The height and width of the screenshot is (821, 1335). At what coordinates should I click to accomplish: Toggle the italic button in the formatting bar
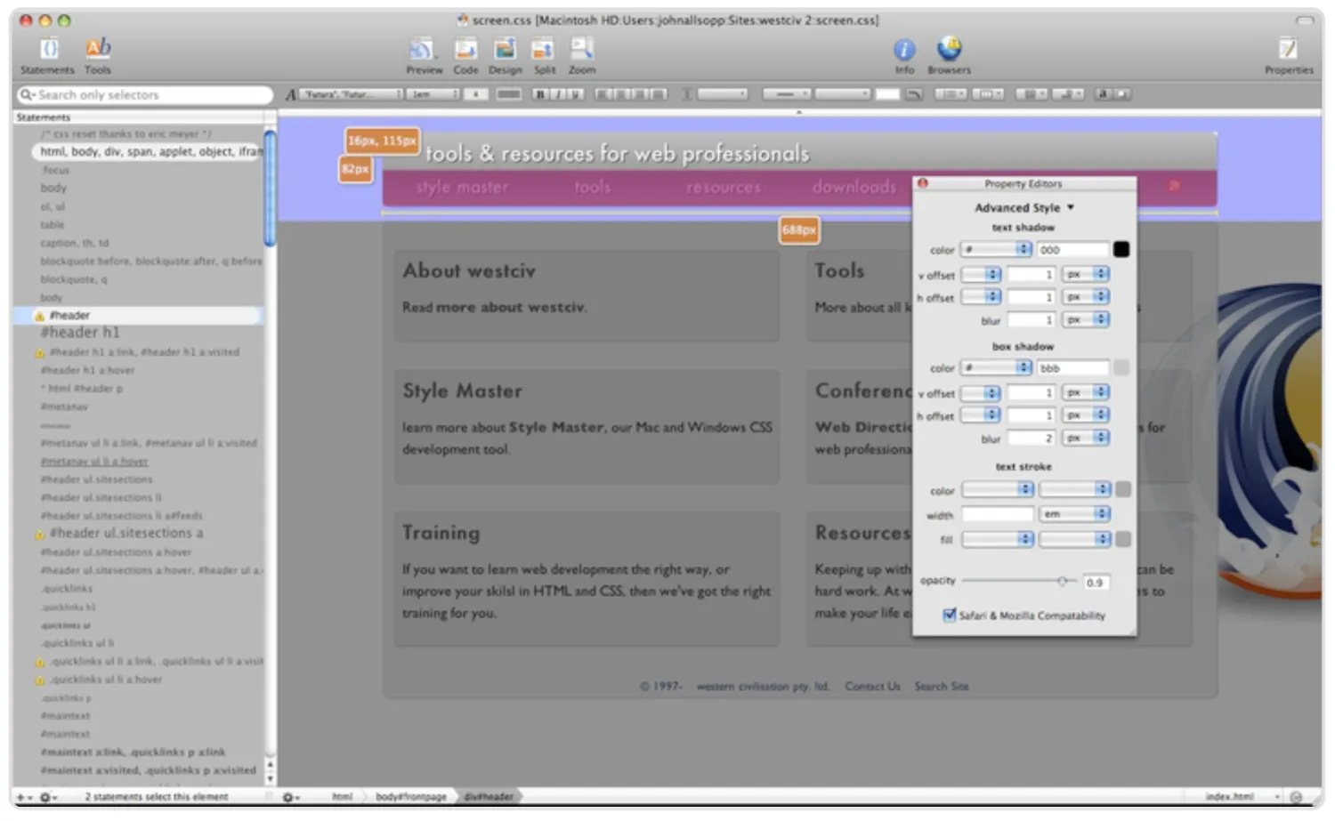point(558,94)
